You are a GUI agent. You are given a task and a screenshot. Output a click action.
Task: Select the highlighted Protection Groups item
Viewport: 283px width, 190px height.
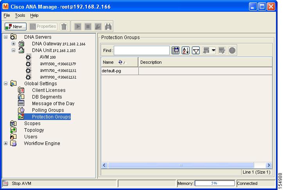[51, 117]
